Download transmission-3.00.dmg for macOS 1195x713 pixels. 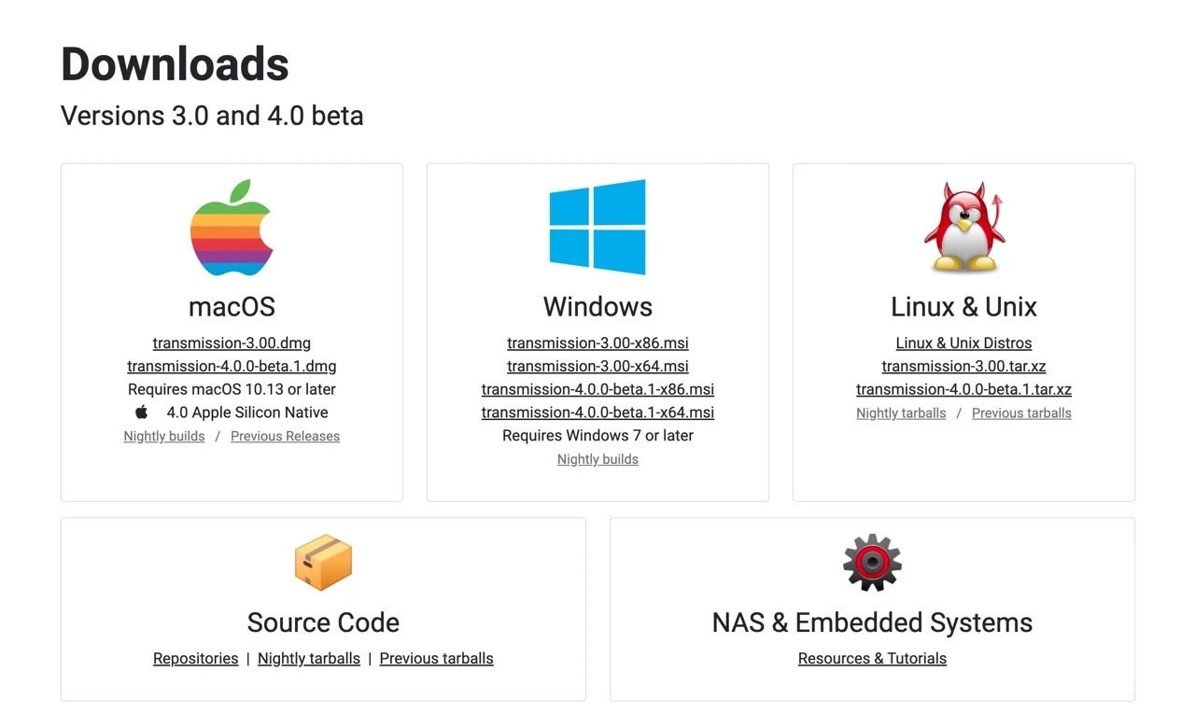[x=232, y=343]
